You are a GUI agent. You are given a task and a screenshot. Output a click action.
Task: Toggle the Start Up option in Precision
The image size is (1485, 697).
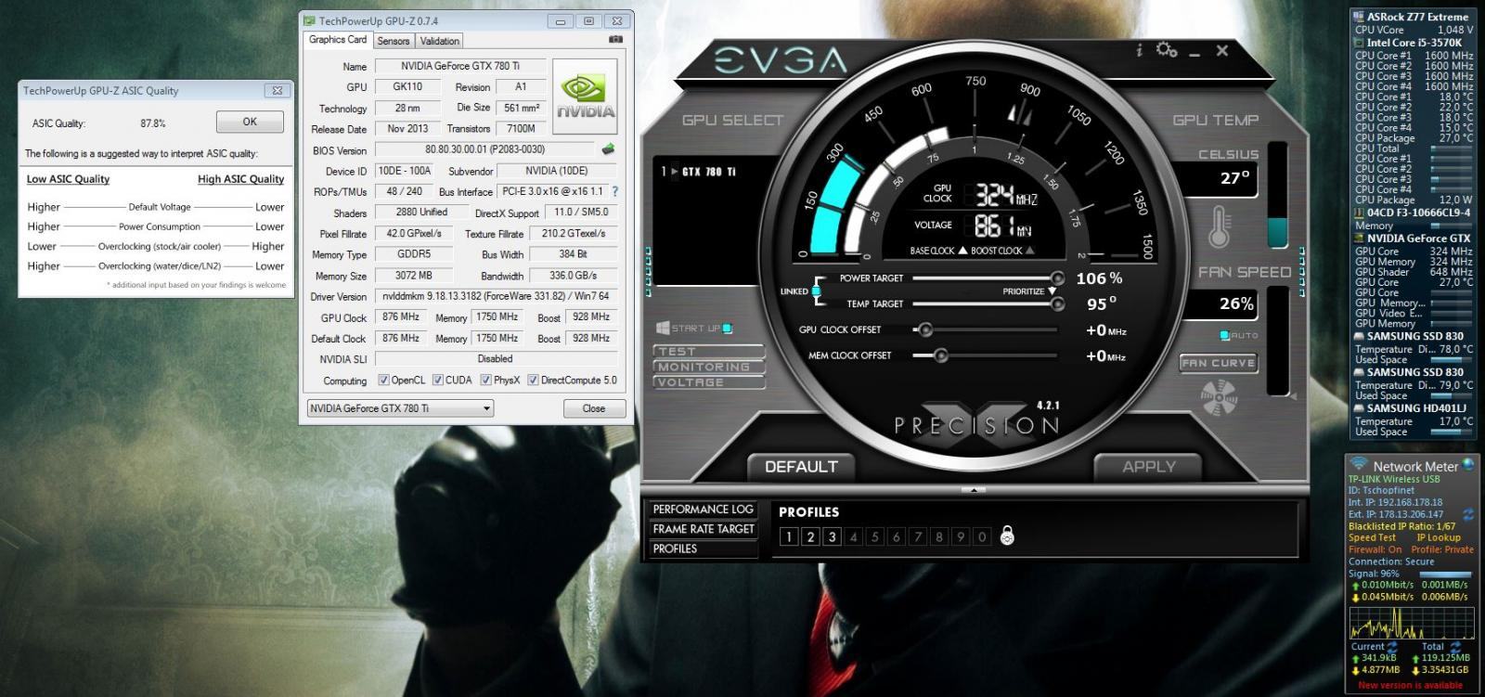(x=728, y=329)
